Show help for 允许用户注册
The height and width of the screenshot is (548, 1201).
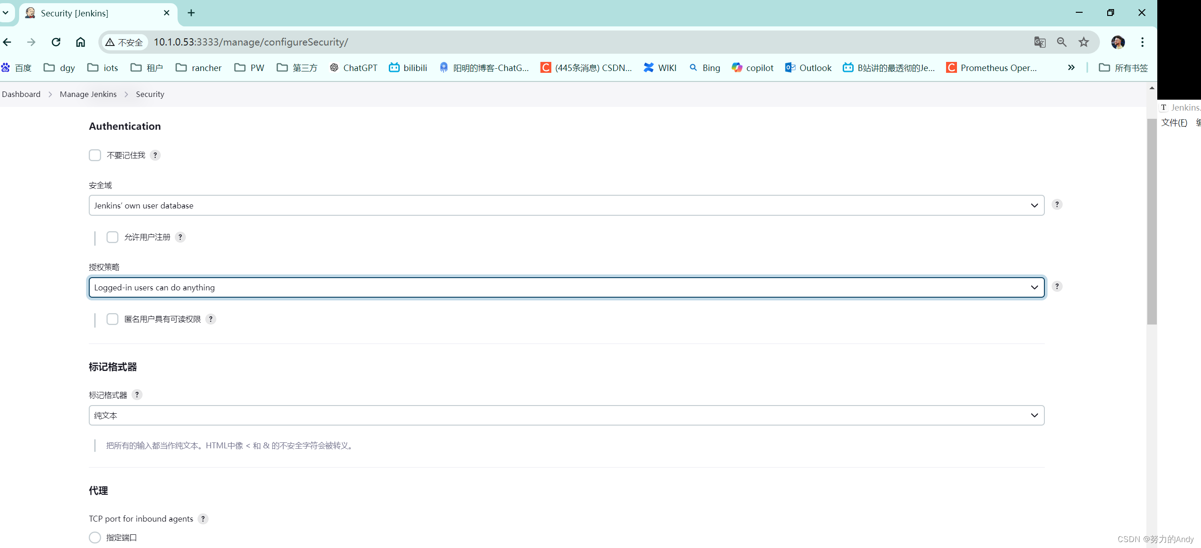pyautogui.click(x=180, y=237)
